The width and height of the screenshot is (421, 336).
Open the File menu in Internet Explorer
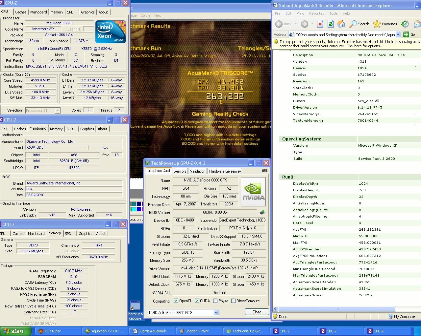click(278, 13)
